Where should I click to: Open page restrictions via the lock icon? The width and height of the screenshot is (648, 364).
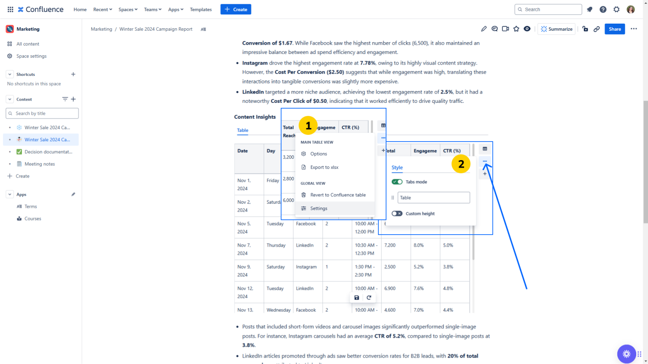pos(585,29)
